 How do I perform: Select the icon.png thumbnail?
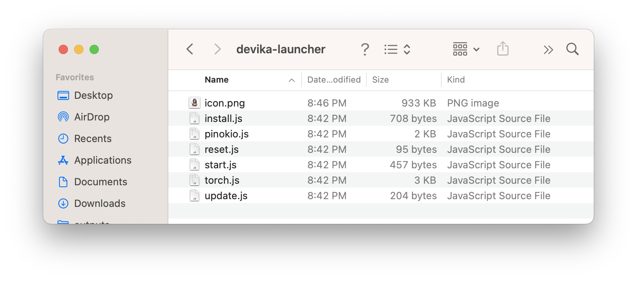[195, 103]
